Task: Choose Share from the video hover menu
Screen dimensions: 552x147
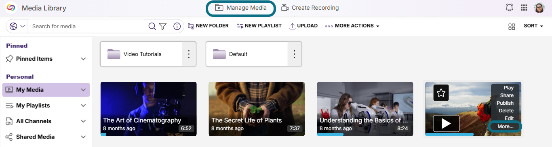Action: [507, 95]
